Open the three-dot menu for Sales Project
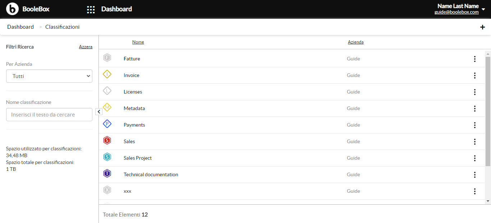The width and height of the screenshot is (491, 223). pos(475,158)
